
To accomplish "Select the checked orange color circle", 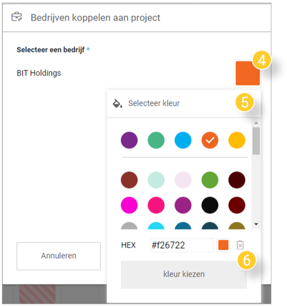I will tap(210, 140).
